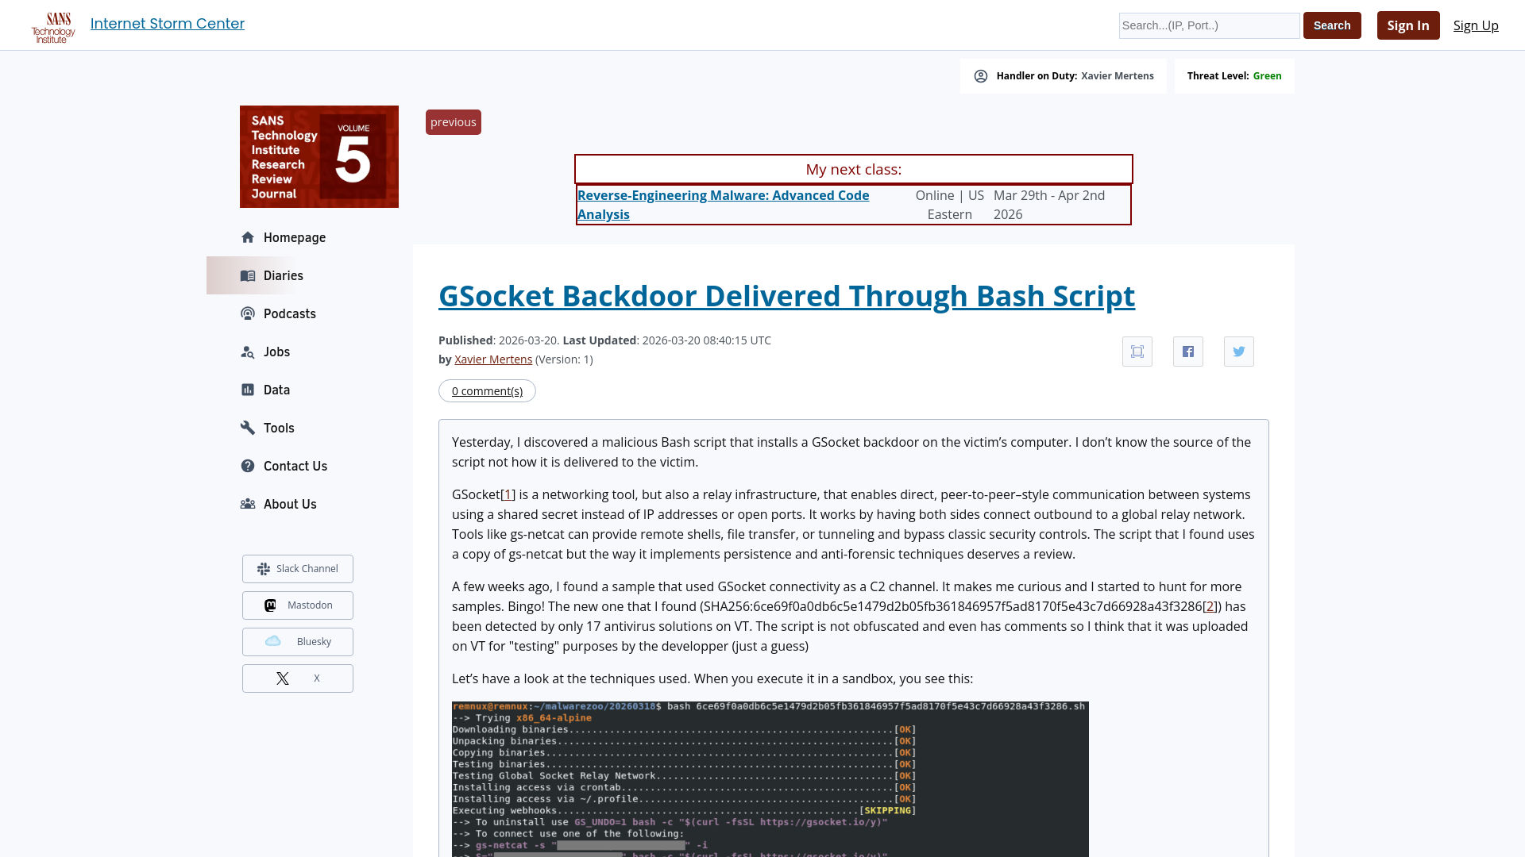Open the Homepage via the home icon
This screenshot has height=857, width=1525.
pyautogui.click(x=249, y=236)
